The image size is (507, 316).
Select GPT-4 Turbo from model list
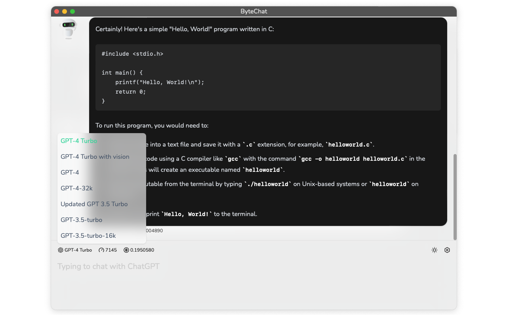click(102, 141)
